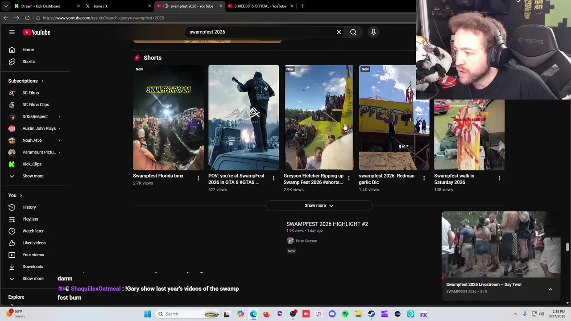Open Firefox from the taskbar
This screenshot has height=321, width=571.
[267, 314]
